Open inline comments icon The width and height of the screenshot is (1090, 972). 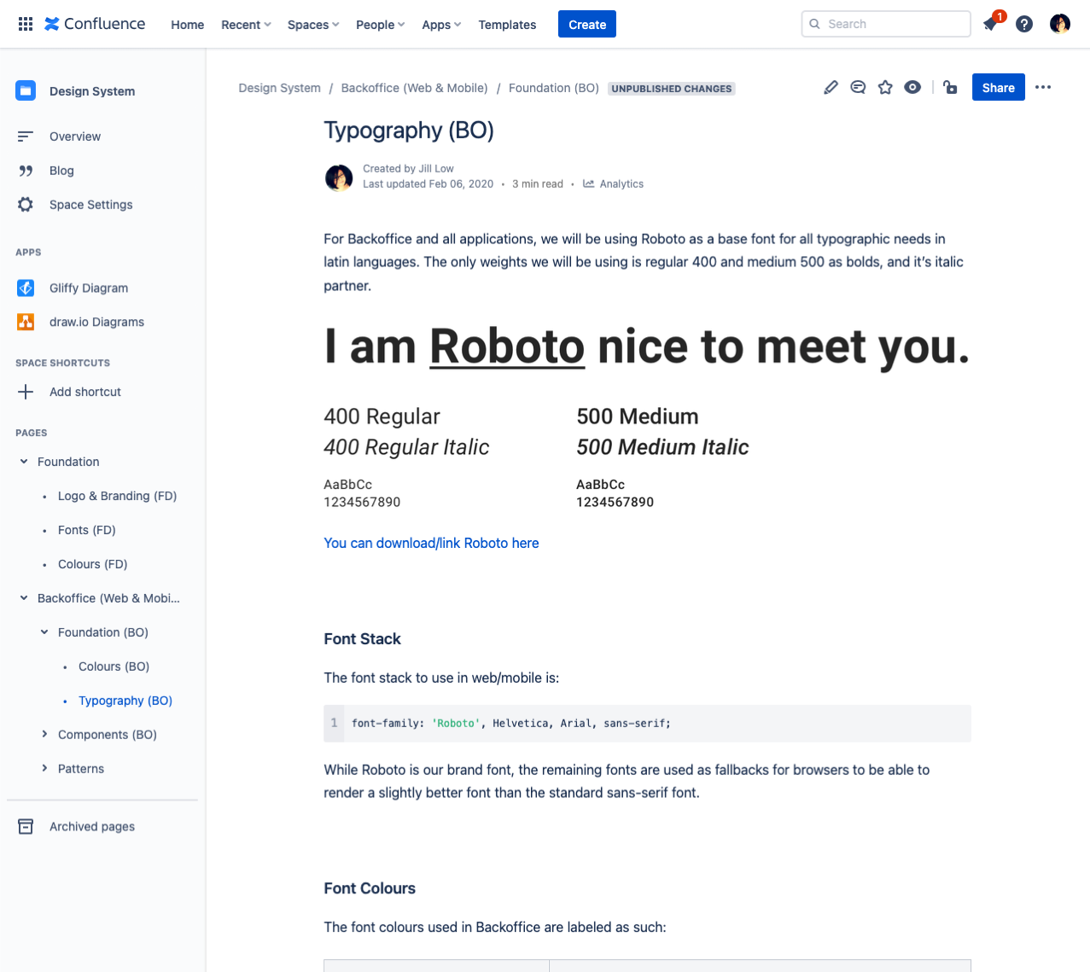coord(858,87)
